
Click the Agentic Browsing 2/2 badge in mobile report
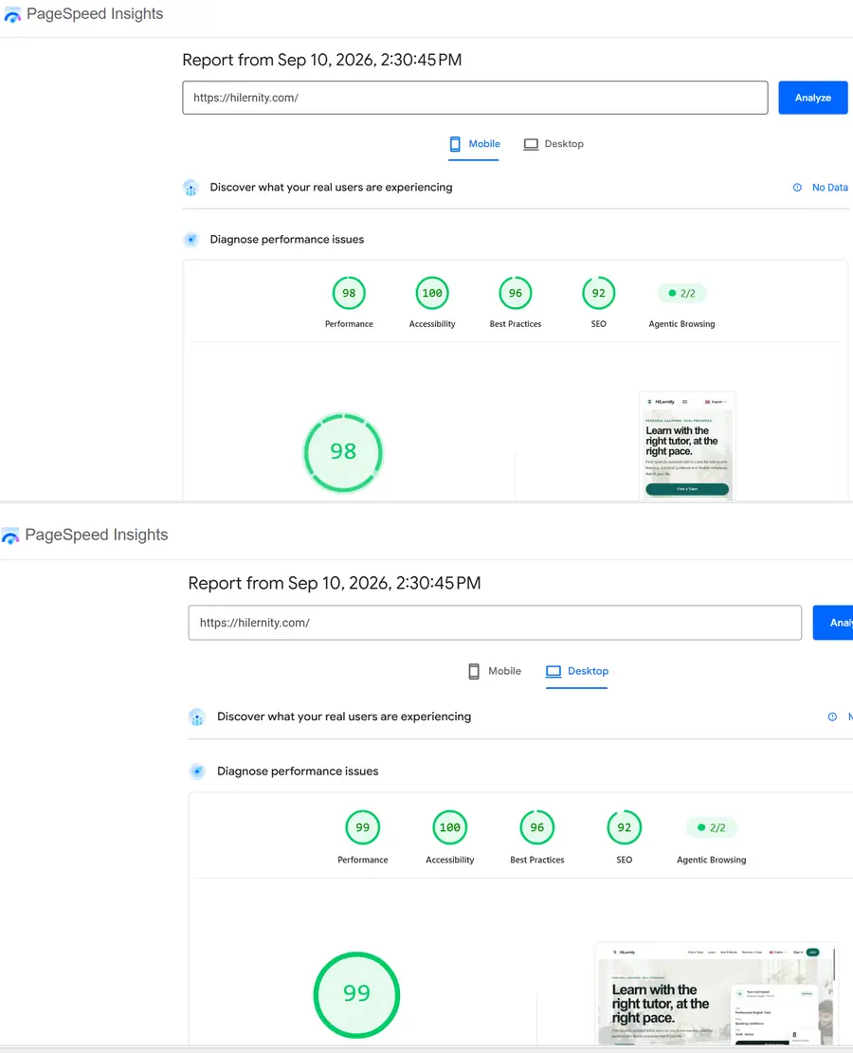(681, 294)
